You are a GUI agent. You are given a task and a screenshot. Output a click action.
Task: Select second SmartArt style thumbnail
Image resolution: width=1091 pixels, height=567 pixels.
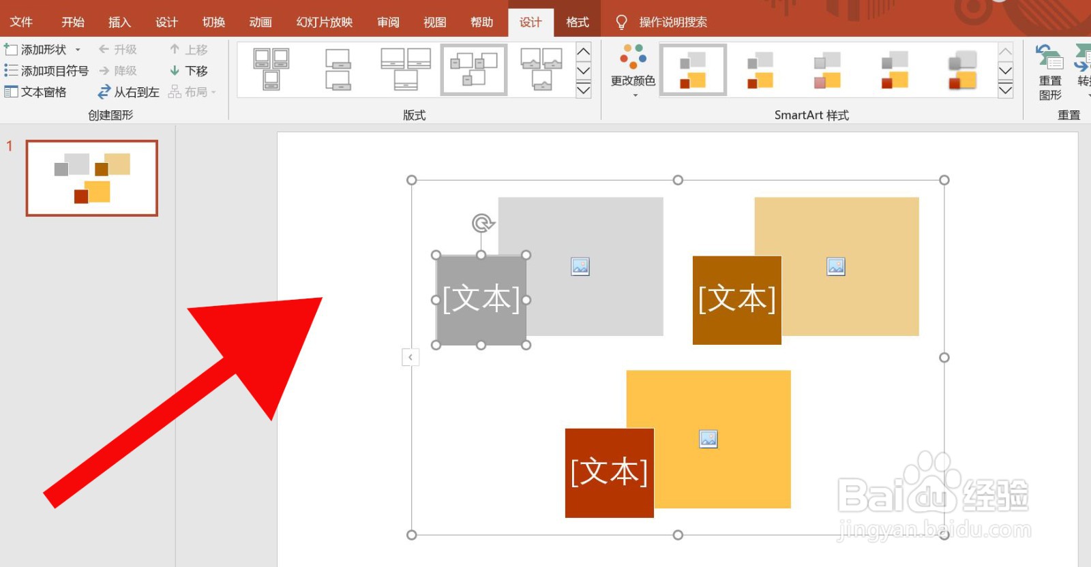tap(760, 70)
